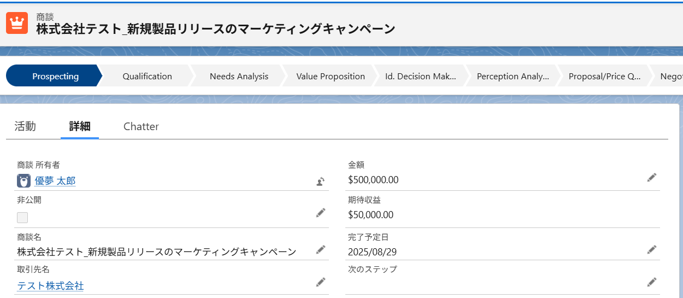
Task: Open the account link テスト株式会社
Action: click(x=50, y=285)
